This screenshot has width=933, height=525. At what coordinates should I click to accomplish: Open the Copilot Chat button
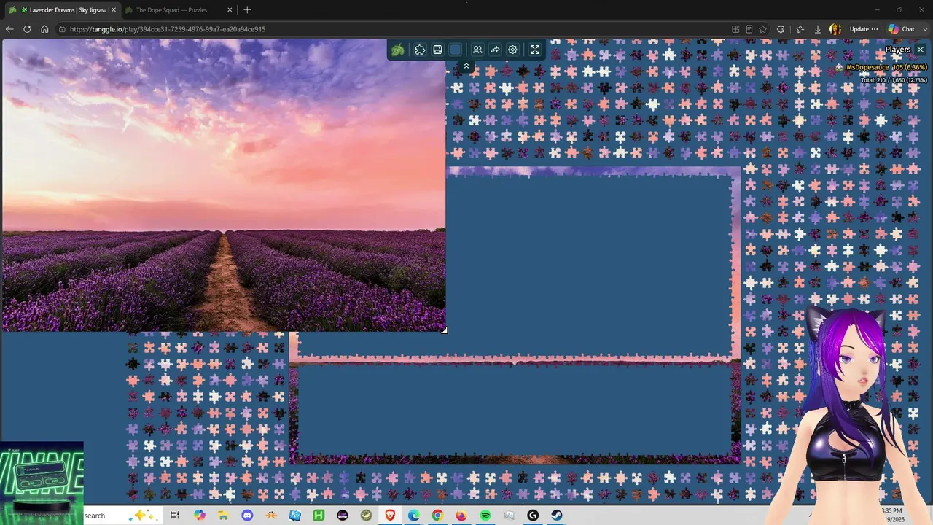pyautogui.click(x=900, y=29)
